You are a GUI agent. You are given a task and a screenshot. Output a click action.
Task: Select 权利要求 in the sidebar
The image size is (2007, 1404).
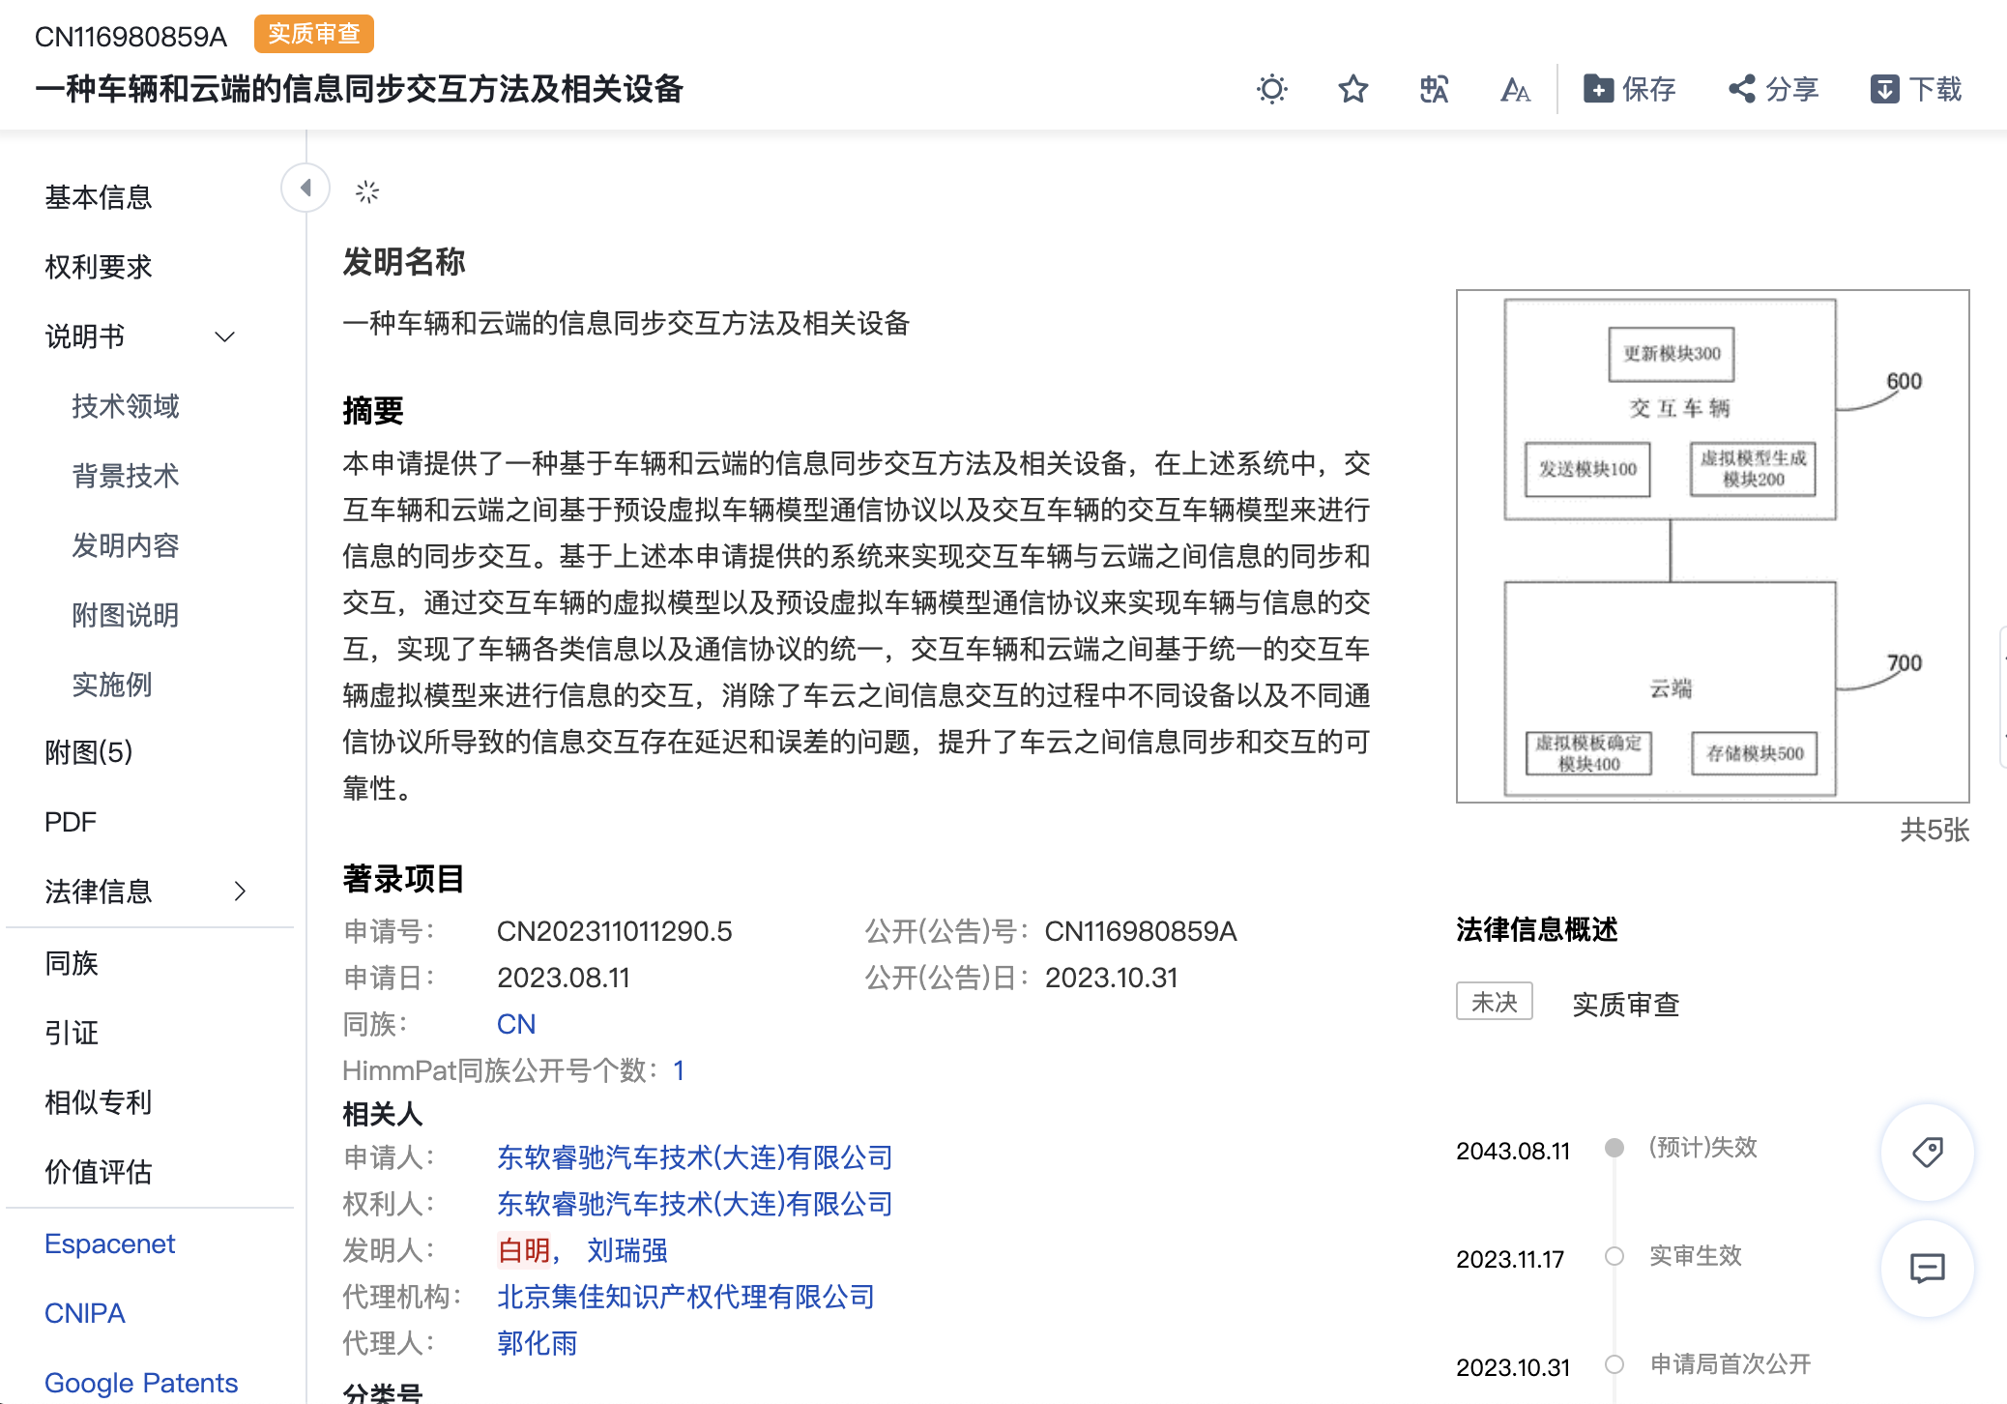pyautogui.click(x=99, y=267)
